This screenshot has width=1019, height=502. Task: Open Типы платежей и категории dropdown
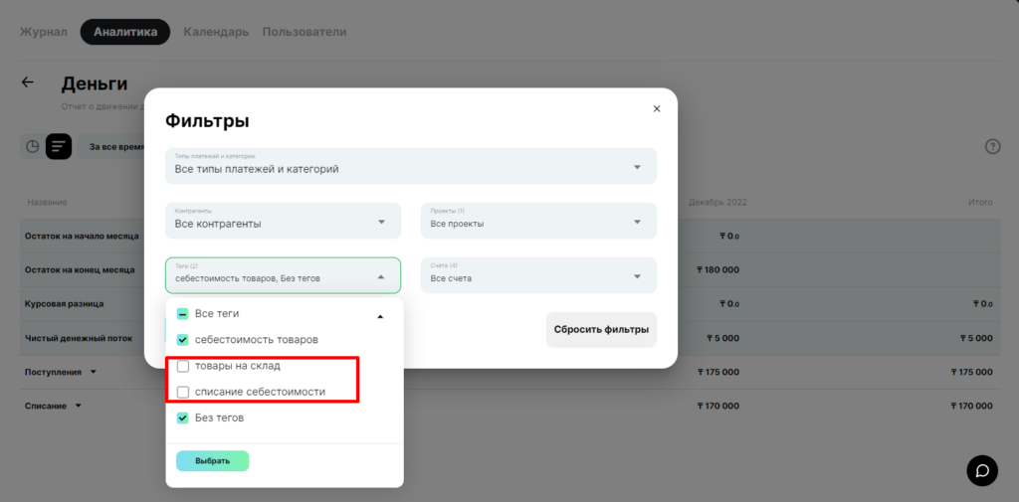(x=411, y=166)
